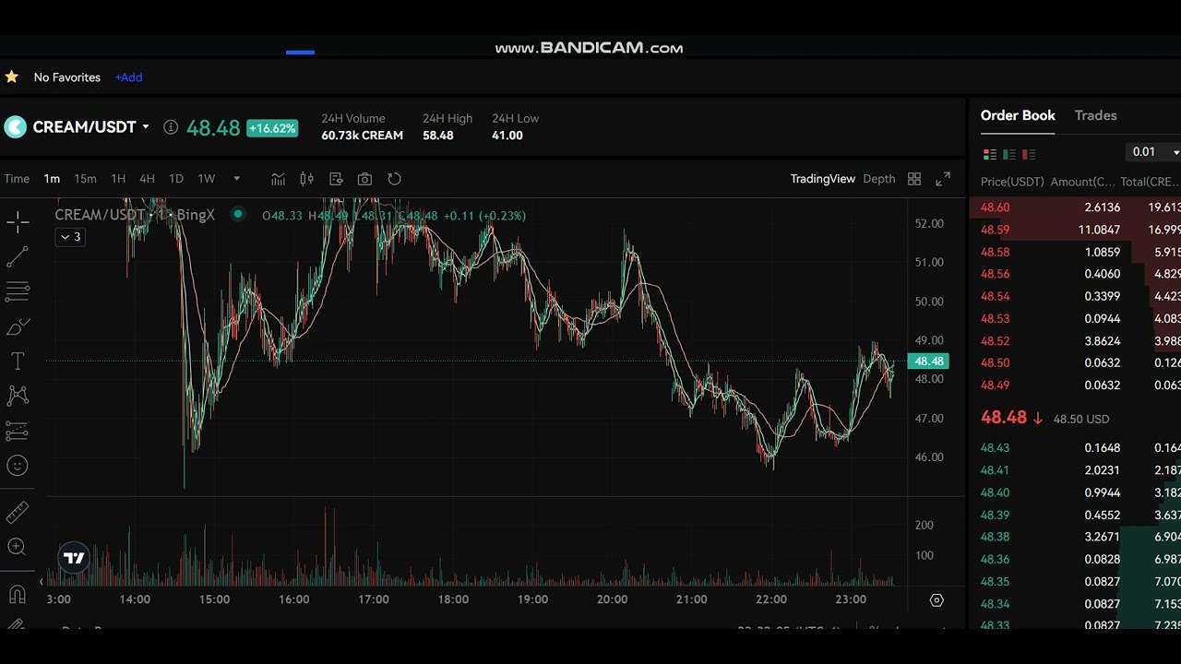The image size is (1181, 664).
Task: Select the Time chart view
Action: click(17, 179)
